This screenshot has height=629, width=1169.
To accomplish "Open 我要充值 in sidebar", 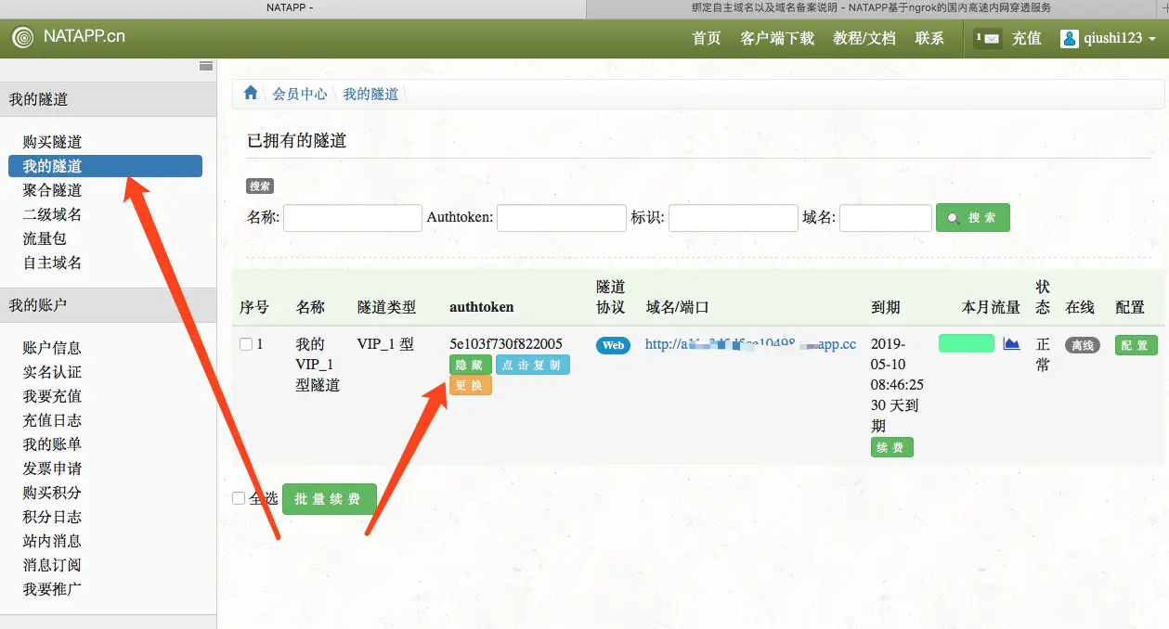I will click(53, 396).
